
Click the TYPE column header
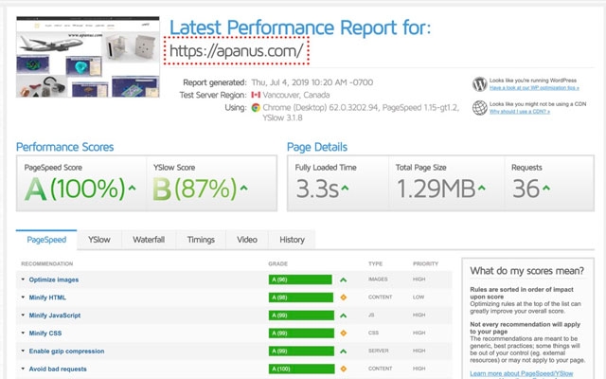375,263
